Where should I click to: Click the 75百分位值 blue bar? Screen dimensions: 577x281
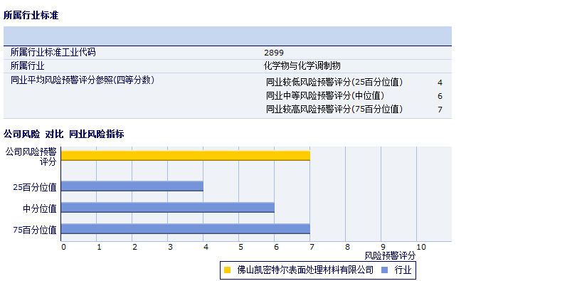coord(186,229)
